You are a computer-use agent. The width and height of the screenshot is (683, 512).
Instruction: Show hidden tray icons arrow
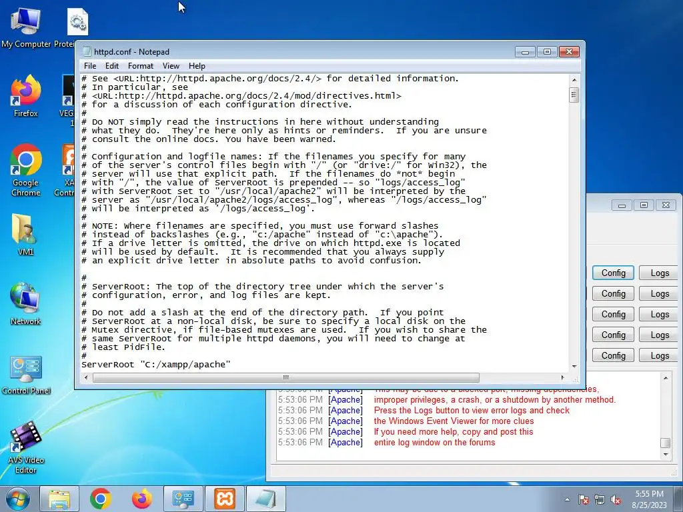567,499
